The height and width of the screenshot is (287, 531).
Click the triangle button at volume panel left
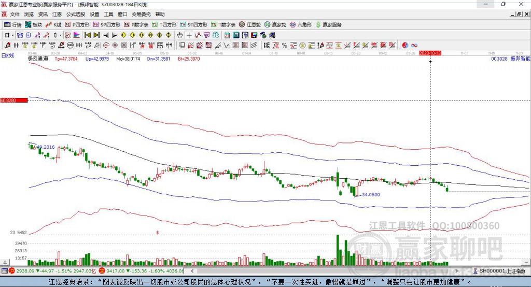(x=5, y=262)
